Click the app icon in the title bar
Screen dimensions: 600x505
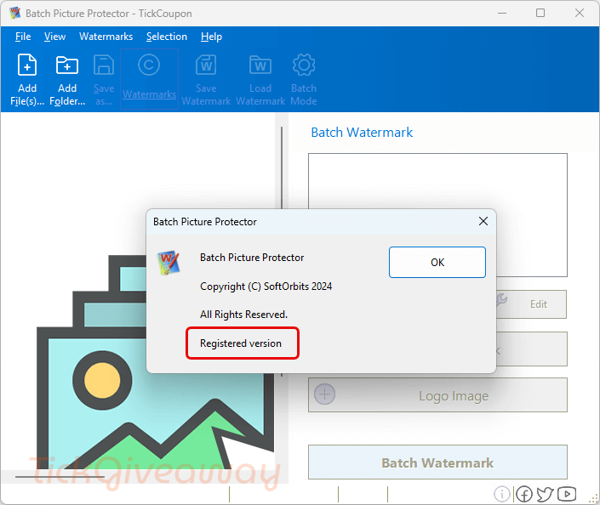click(x=14, y=13)
